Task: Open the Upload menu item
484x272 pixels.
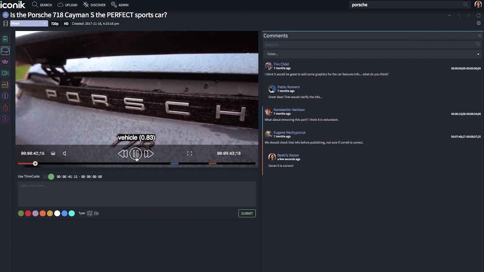Action: point(67,5)
